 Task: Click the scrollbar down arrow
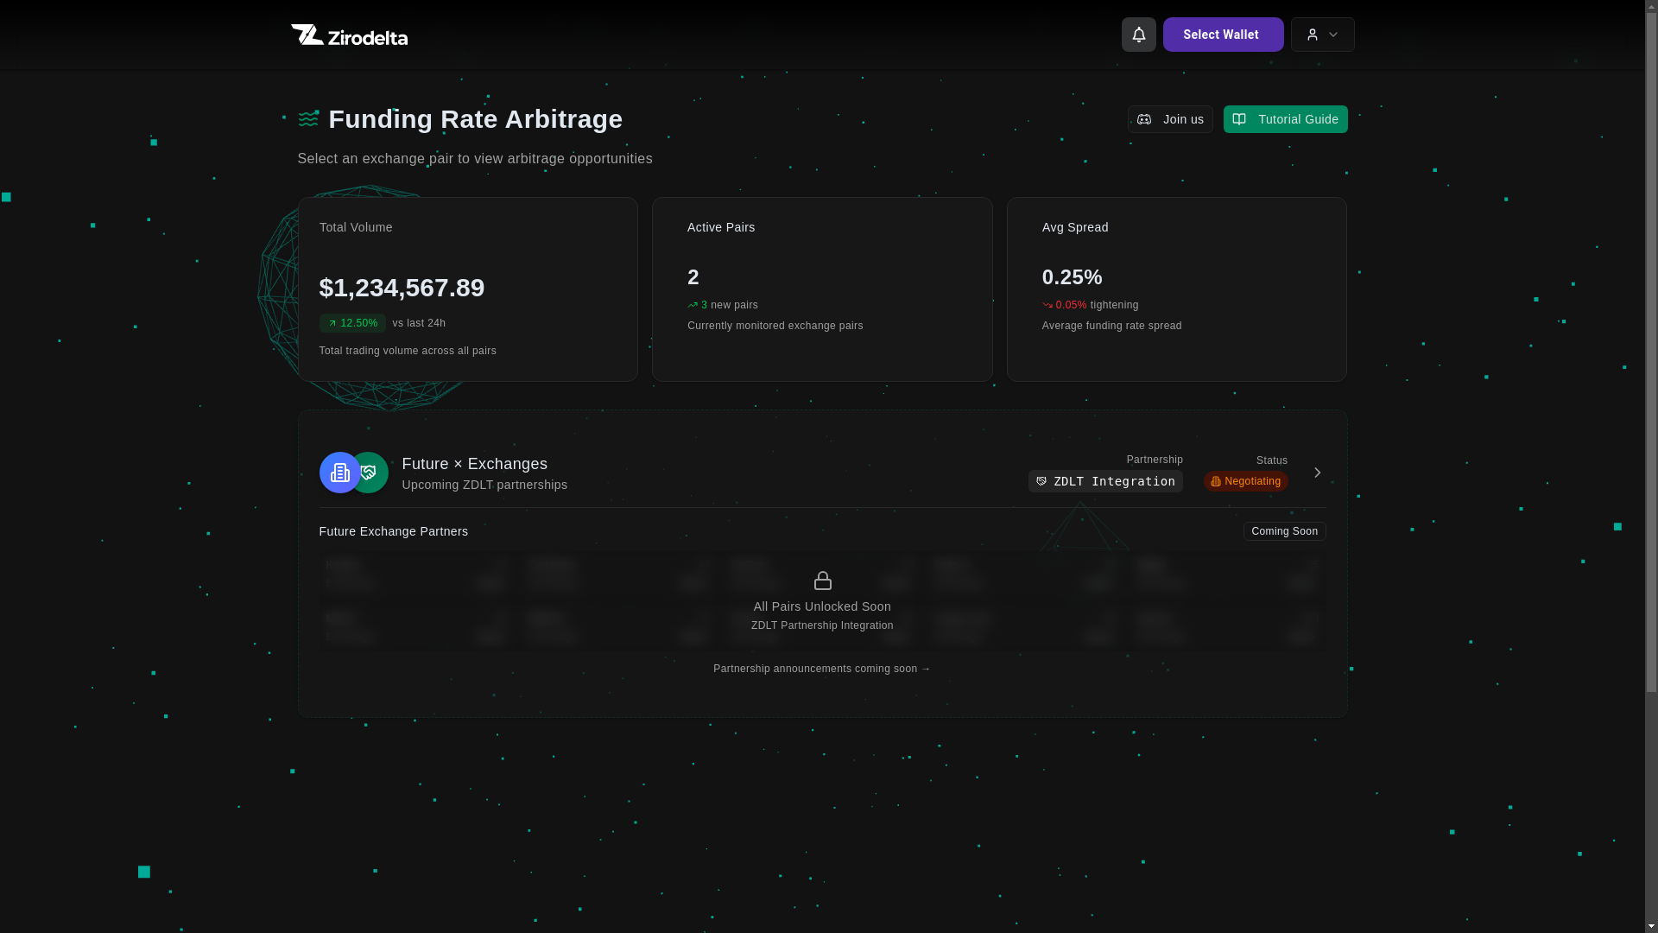click(x=1651, y=926)
